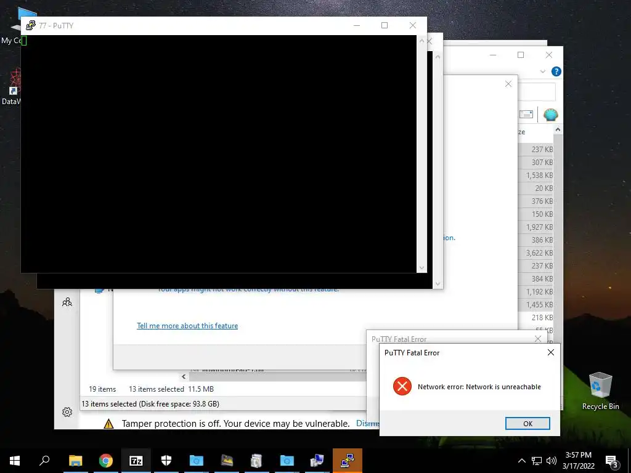Open the notification center with 3 notifications
Screen dimensions: 631x473
[x=611, y=461]
